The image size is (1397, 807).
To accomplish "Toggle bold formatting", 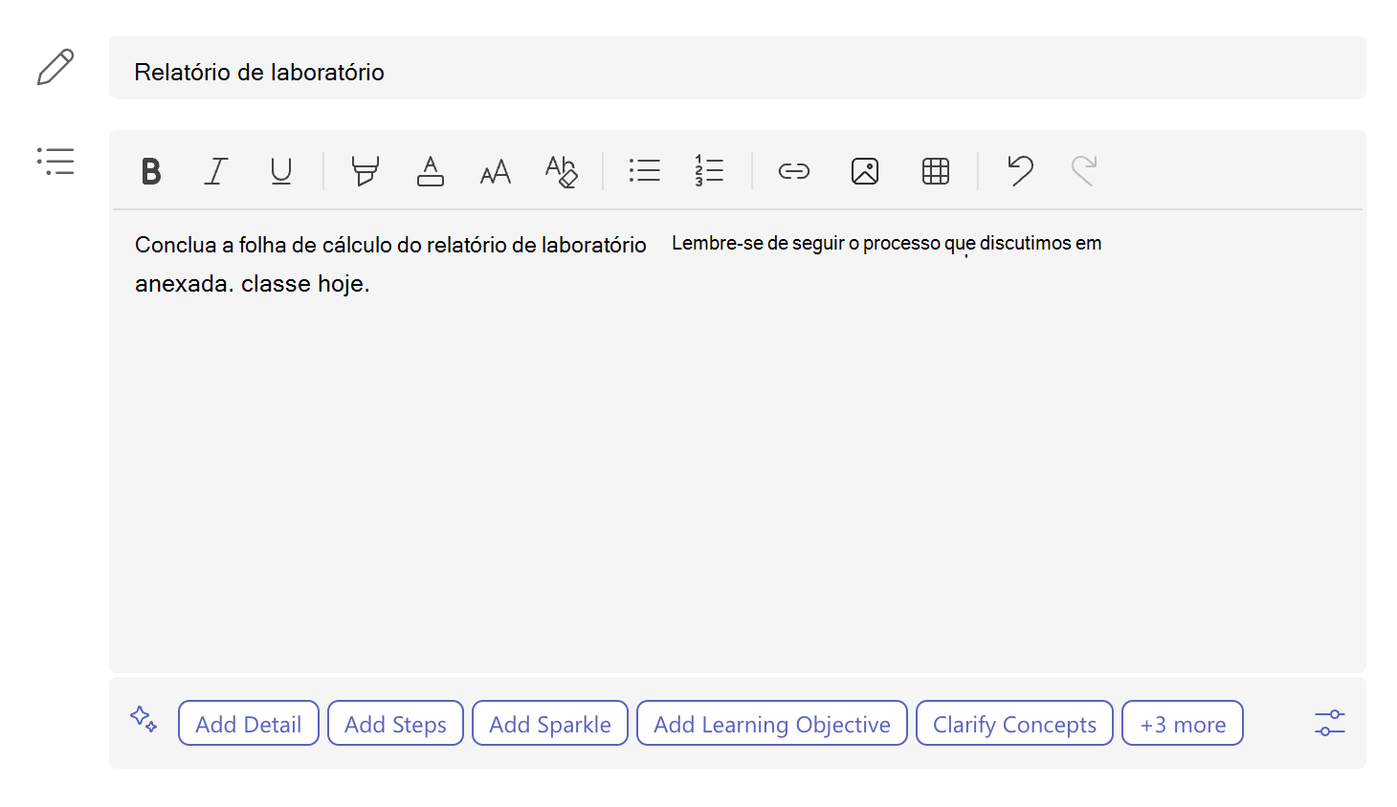I will (151, 171).
